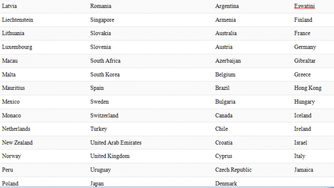Select the Uruguay table cell

(100, 170)
